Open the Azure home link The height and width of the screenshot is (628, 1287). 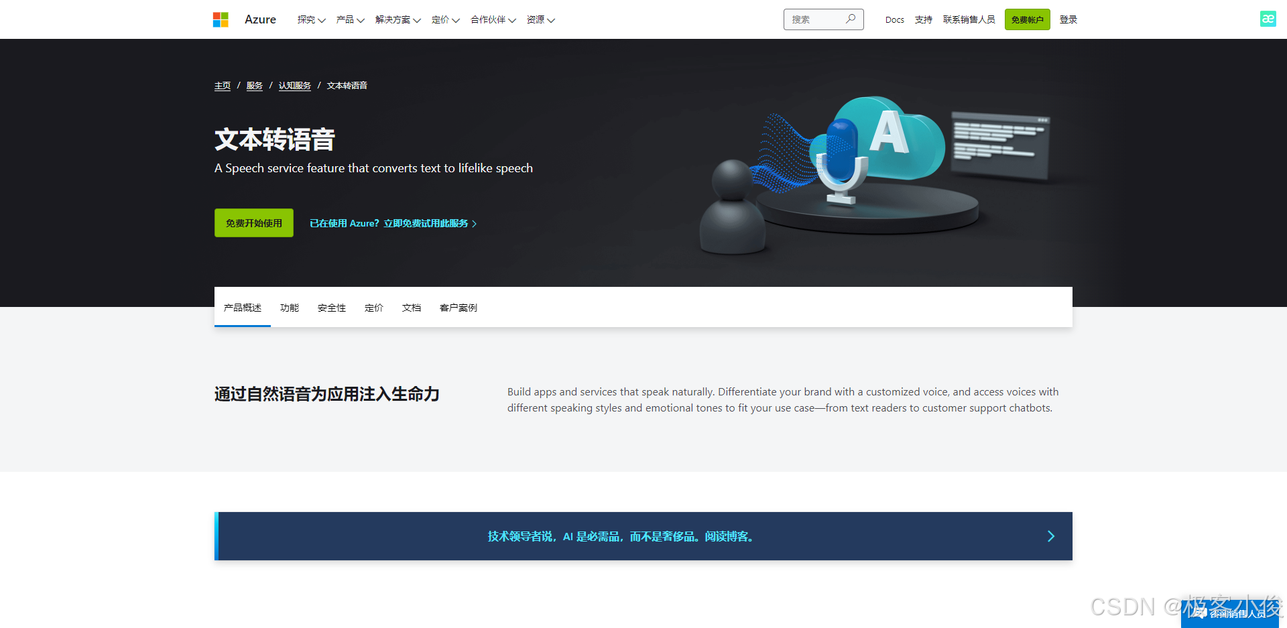260,19
